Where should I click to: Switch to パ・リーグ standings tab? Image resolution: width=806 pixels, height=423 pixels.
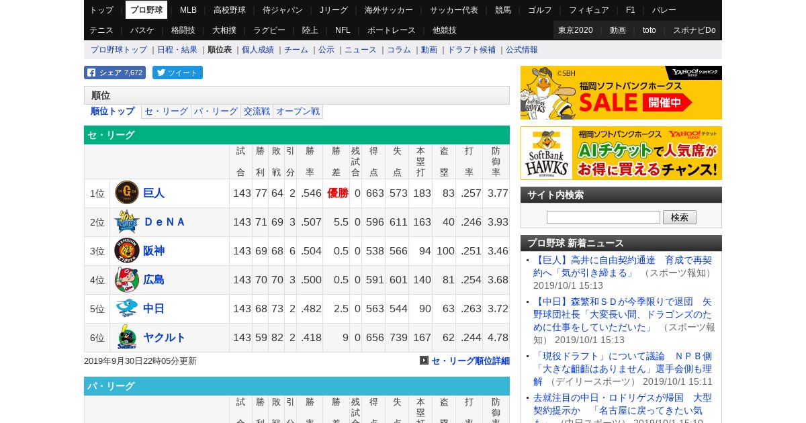(x=216, y=111)
